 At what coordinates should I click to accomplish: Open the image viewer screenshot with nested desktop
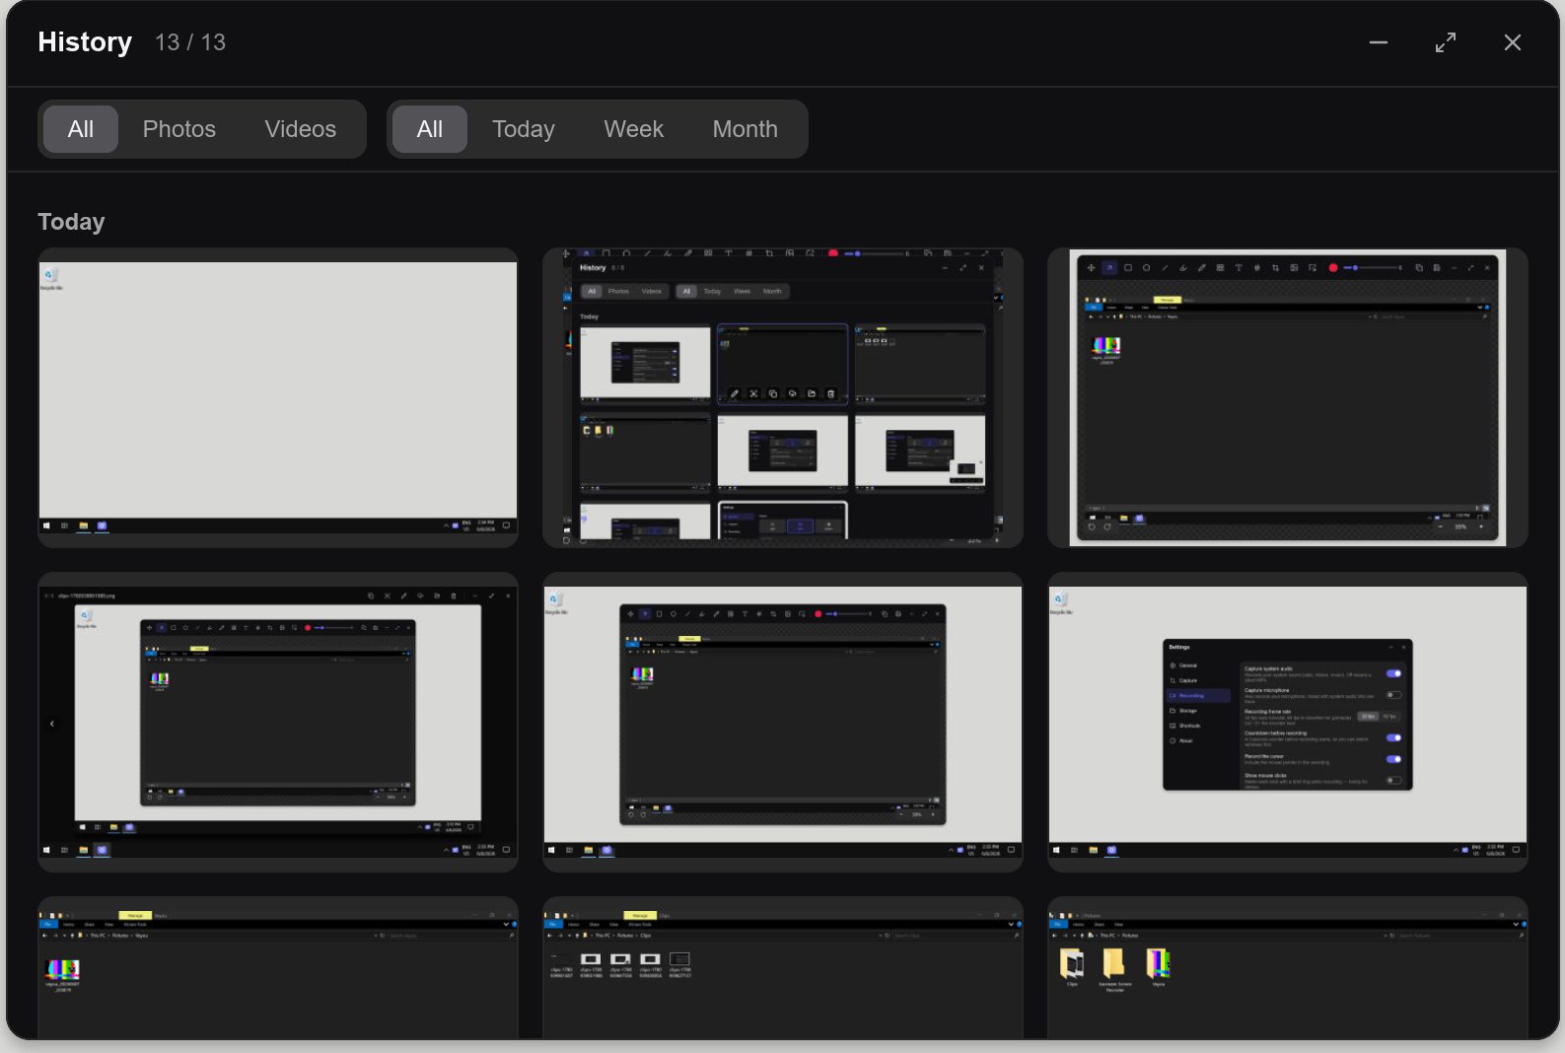(x=278, y=722)
